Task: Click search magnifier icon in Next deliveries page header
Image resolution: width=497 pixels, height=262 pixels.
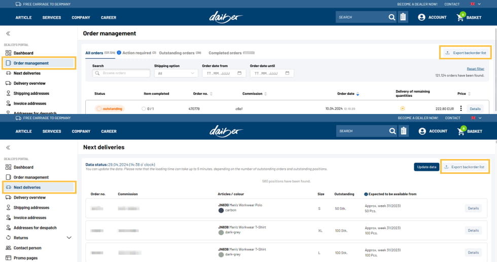Action: (393, 131)
